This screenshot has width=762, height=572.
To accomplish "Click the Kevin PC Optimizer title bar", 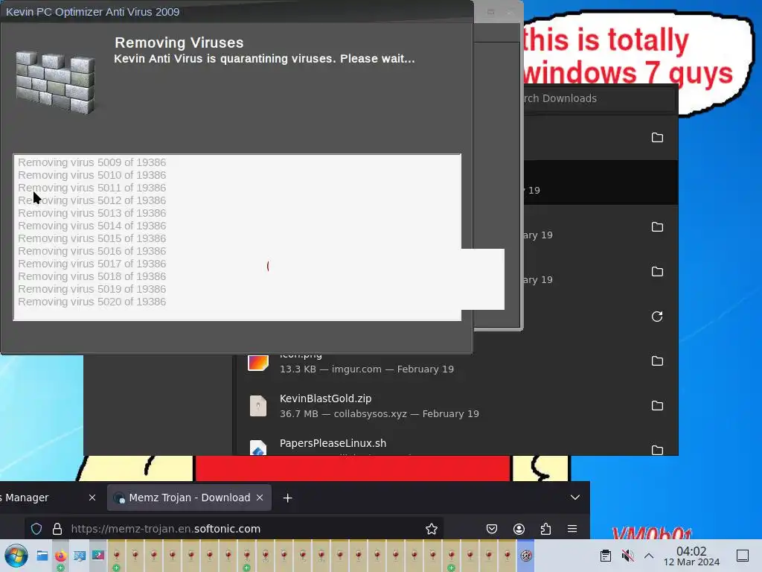I will tap(237, 12).
